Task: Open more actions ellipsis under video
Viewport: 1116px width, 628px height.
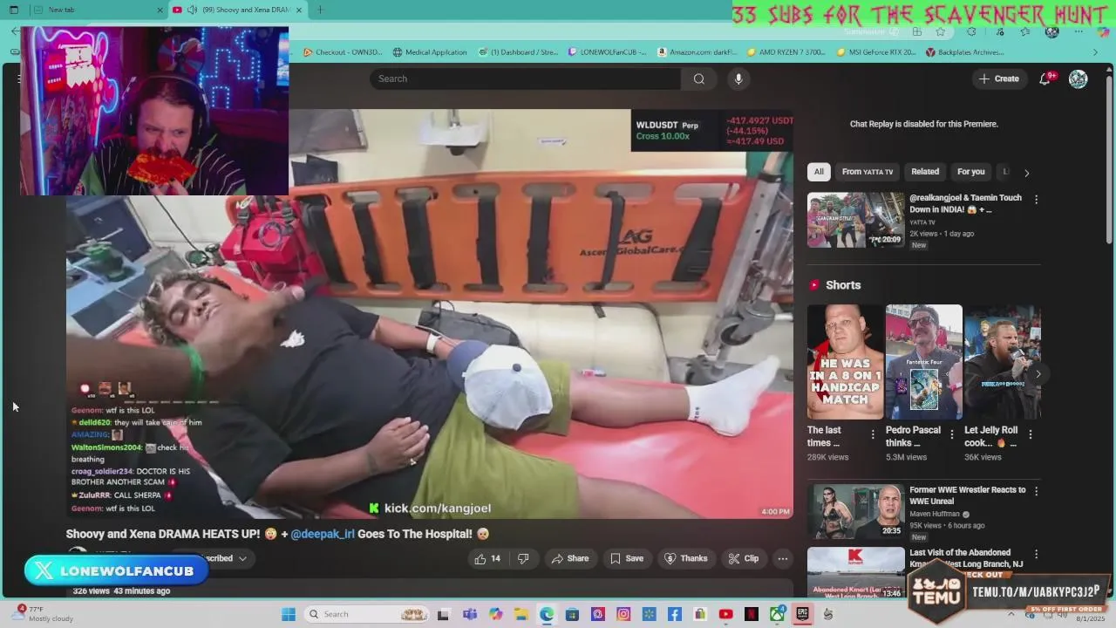Action: [x=783, y=558]
